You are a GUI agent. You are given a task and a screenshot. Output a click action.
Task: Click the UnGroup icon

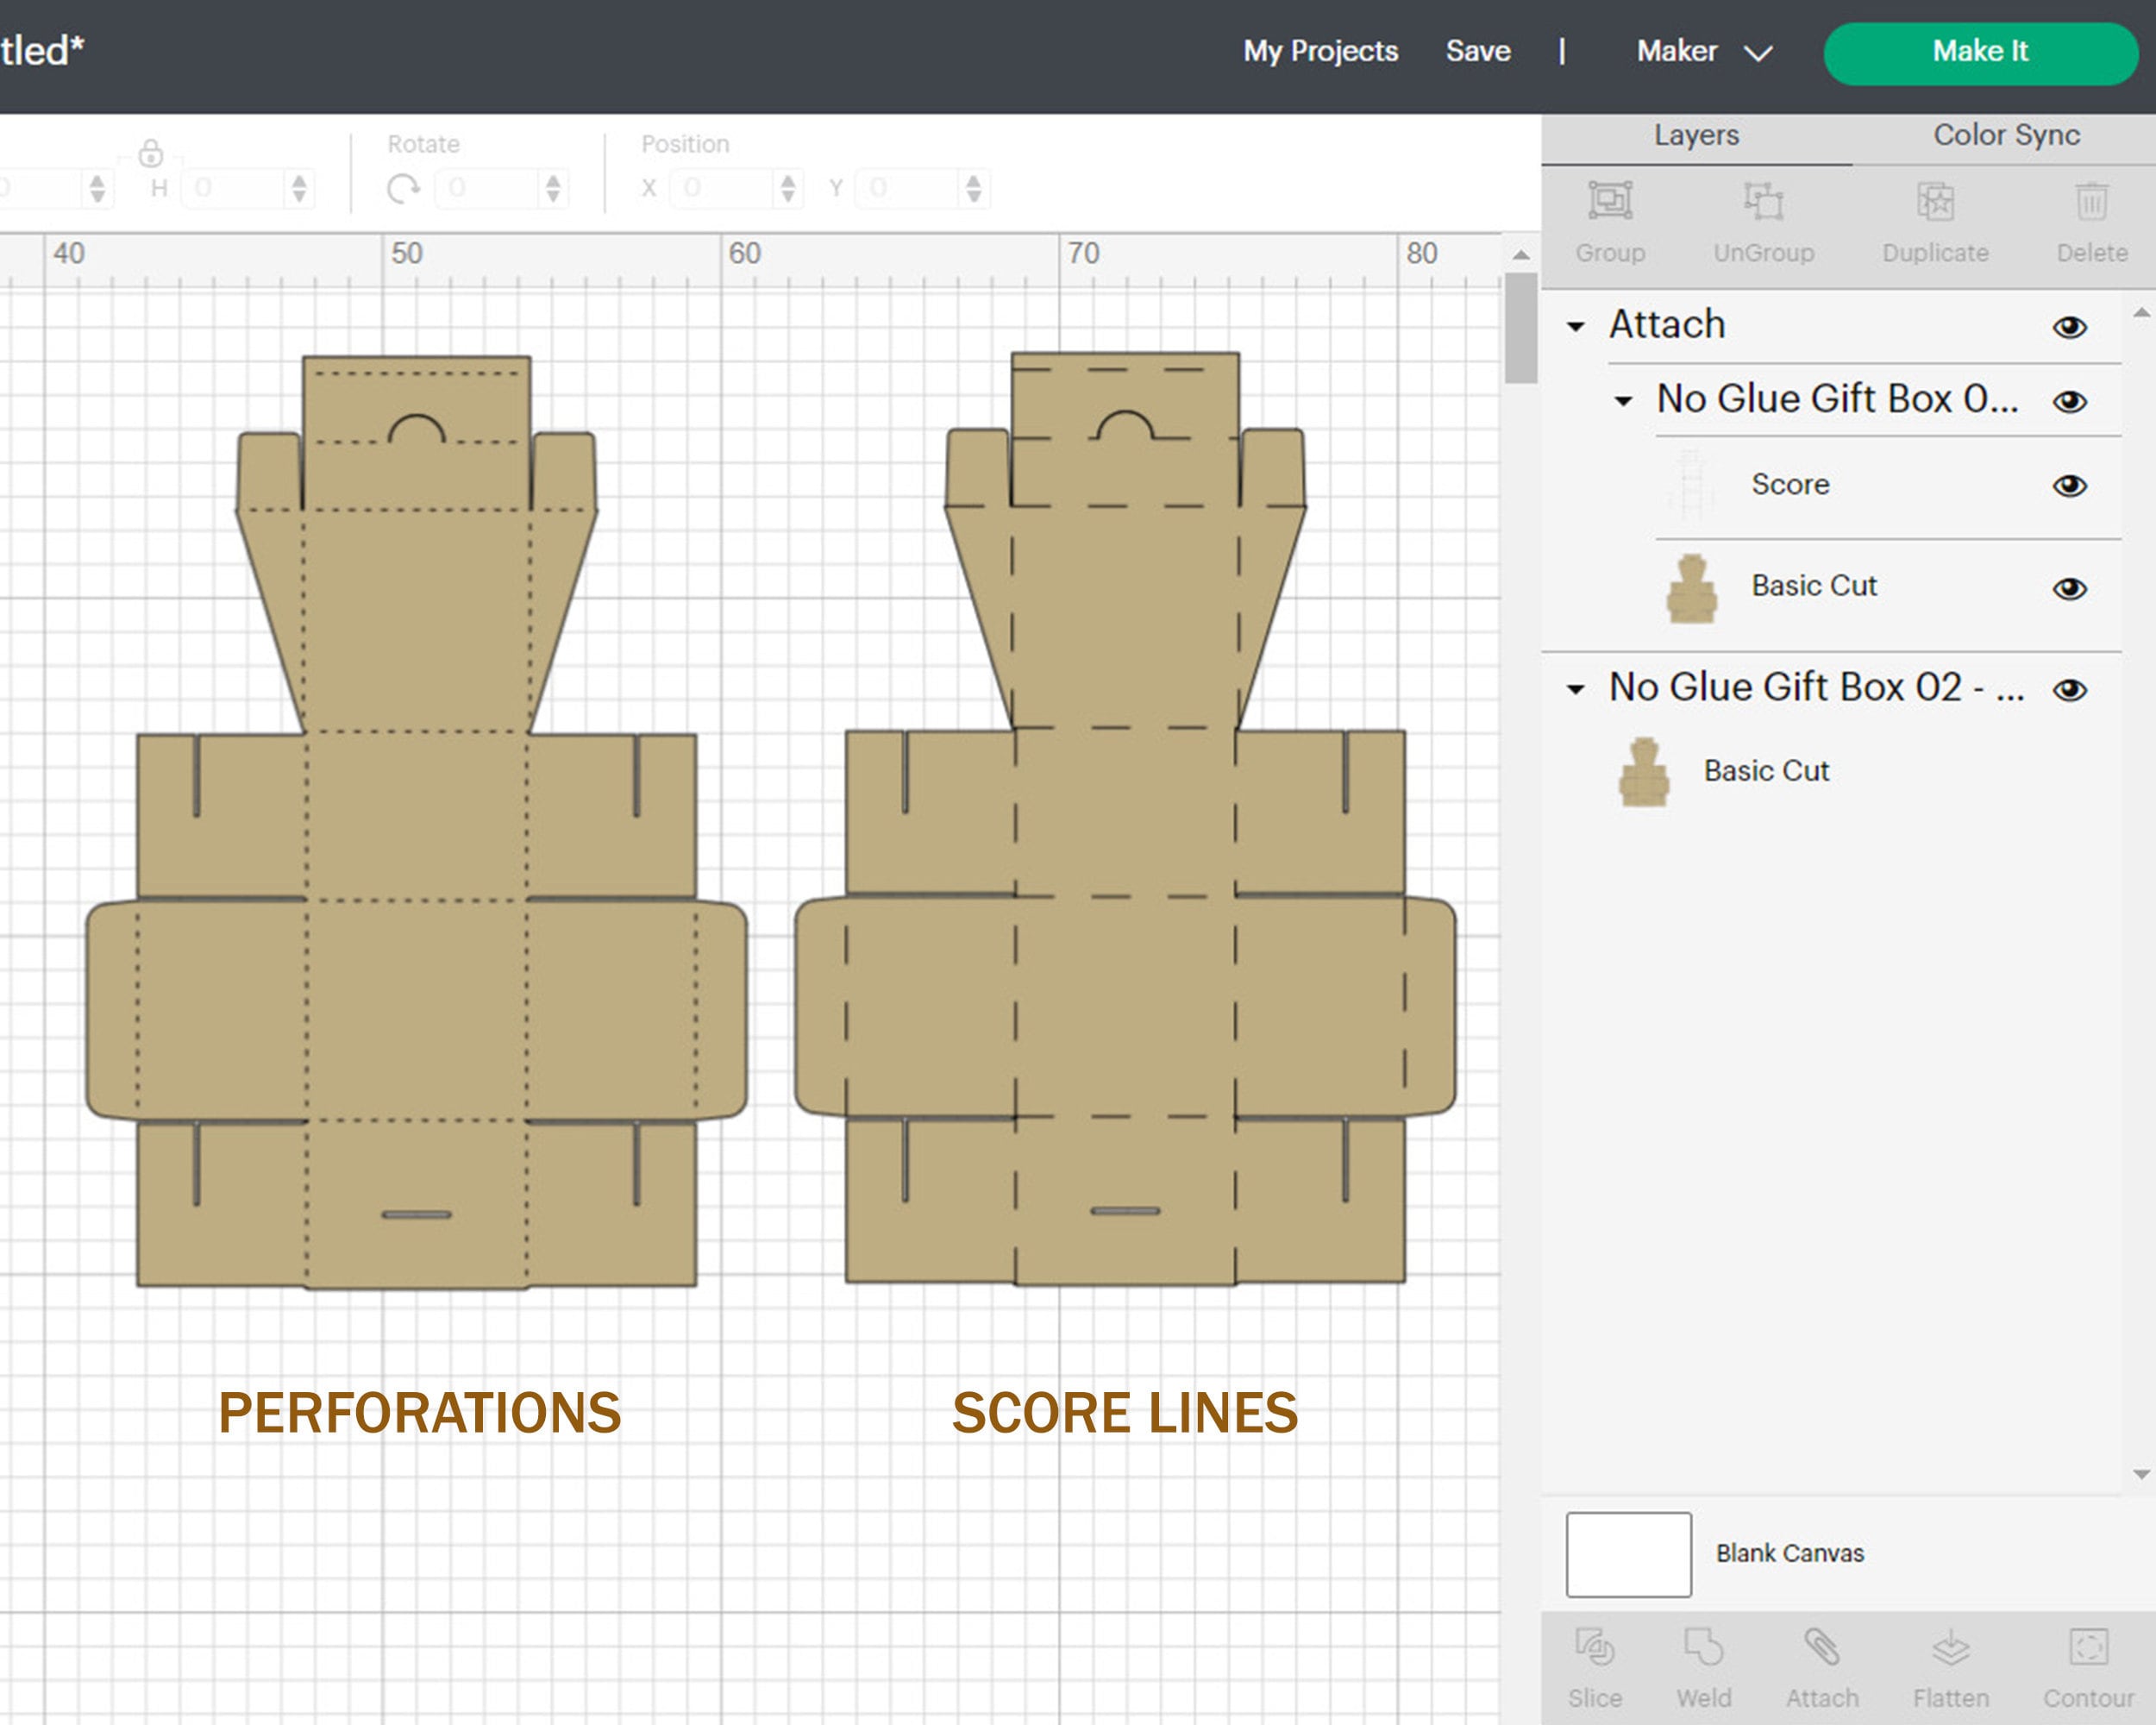tap(1764, 201)
